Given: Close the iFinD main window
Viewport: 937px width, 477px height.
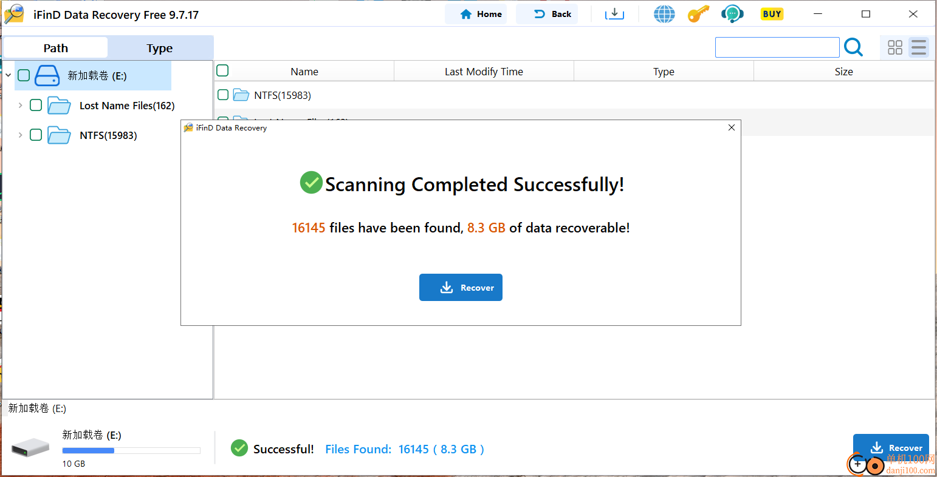Looking at the screenshot, I should coord(913,14).
